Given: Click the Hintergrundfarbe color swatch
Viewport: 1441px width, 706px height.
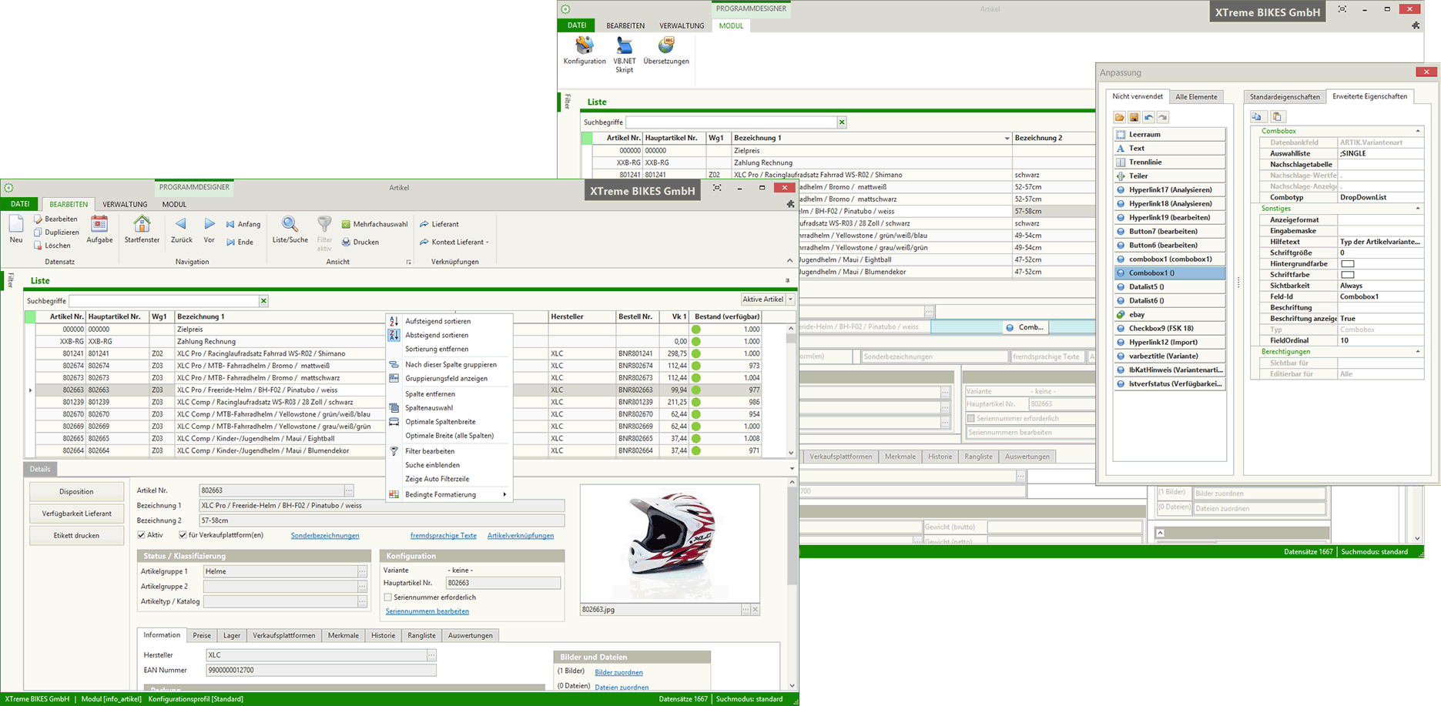Looking at the screenshot, I should point(1348,264).
